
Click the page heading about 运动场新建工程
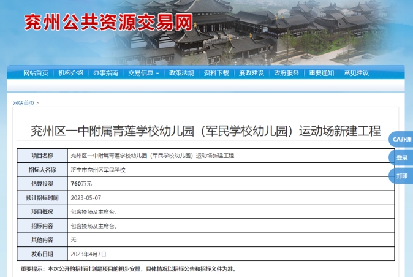point(206,131)
